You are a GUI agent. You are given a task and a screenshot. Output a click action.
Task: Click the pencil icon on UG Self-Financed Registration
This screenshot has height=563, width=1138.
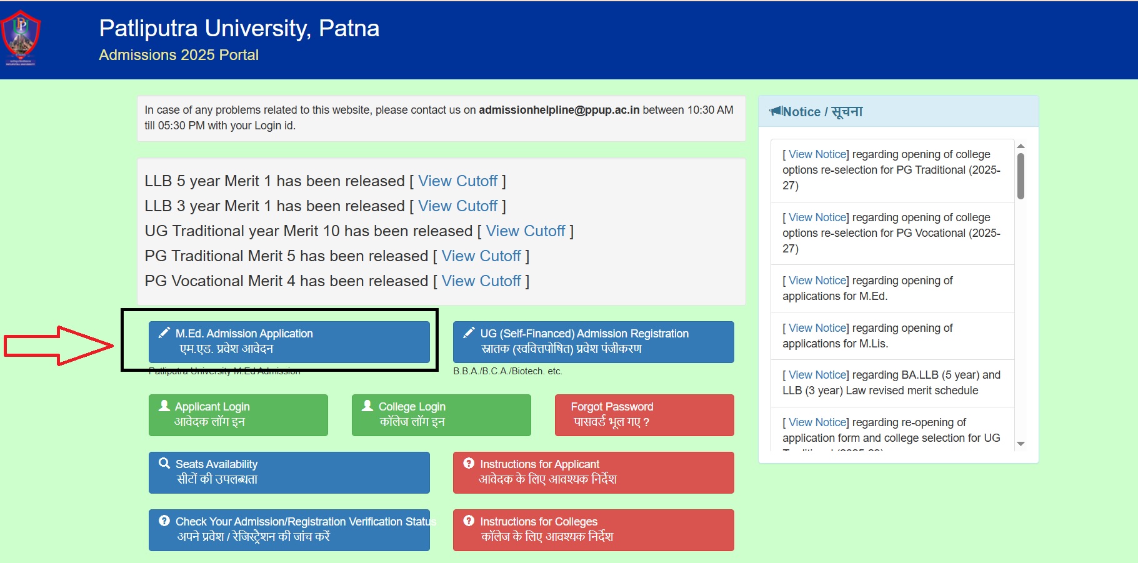(x=469, y=333)
